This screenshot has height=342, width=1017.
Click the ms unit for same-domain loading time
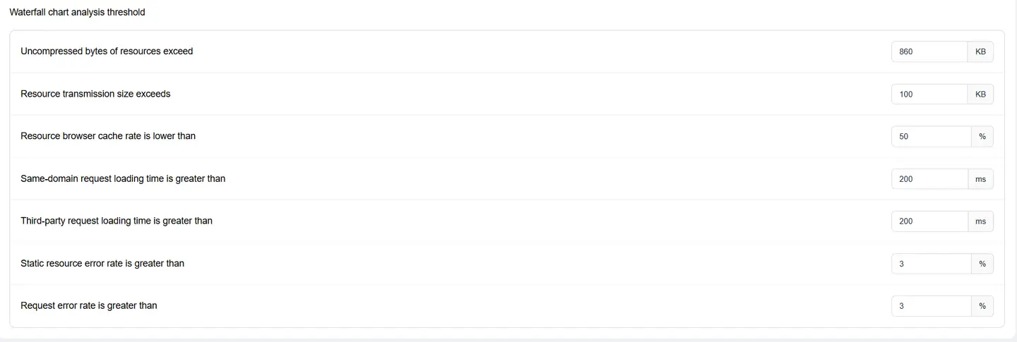(980, 179)
